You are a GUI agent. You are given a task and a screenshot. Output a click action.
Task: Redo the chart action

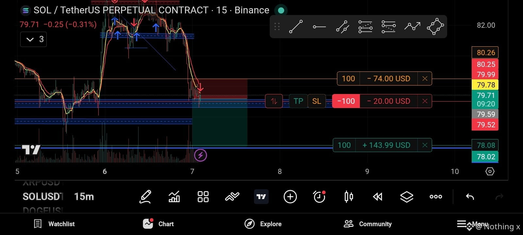pos(499,197)
